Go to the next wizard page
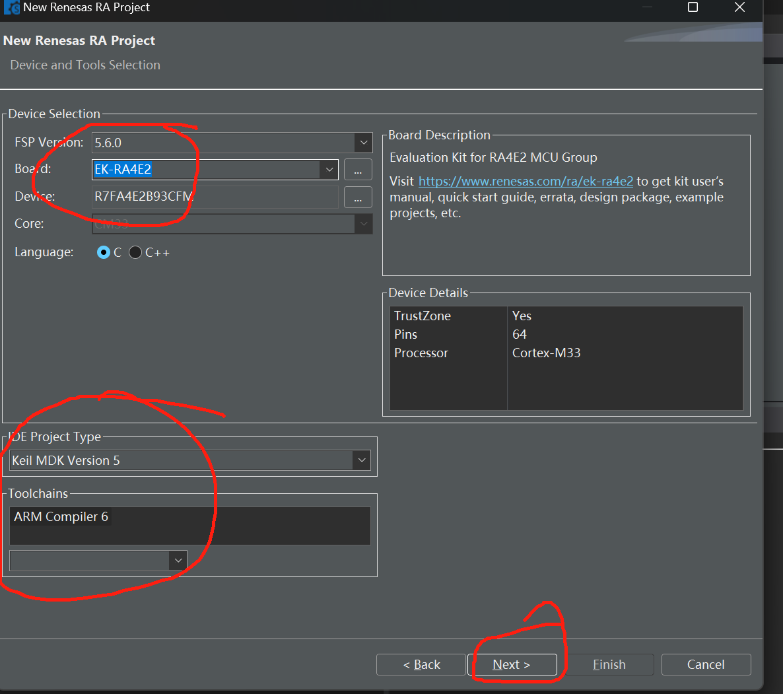Screen dimensions: 783x694 tap(512, 664)
